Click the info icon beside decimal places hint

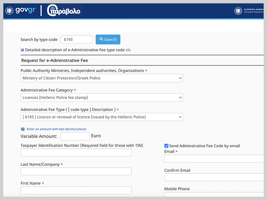pos(23,129)
